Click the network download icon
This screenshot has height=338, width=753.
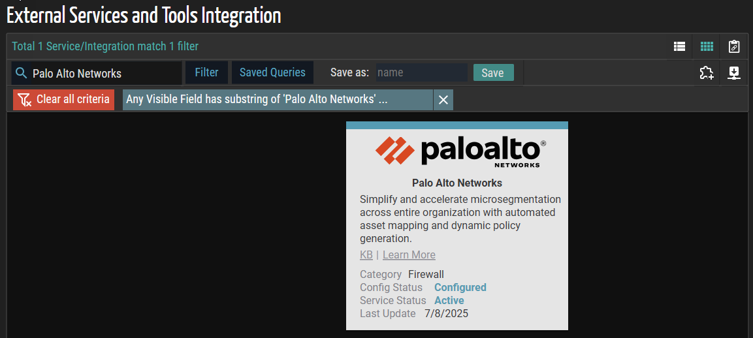tap(734, 72)
